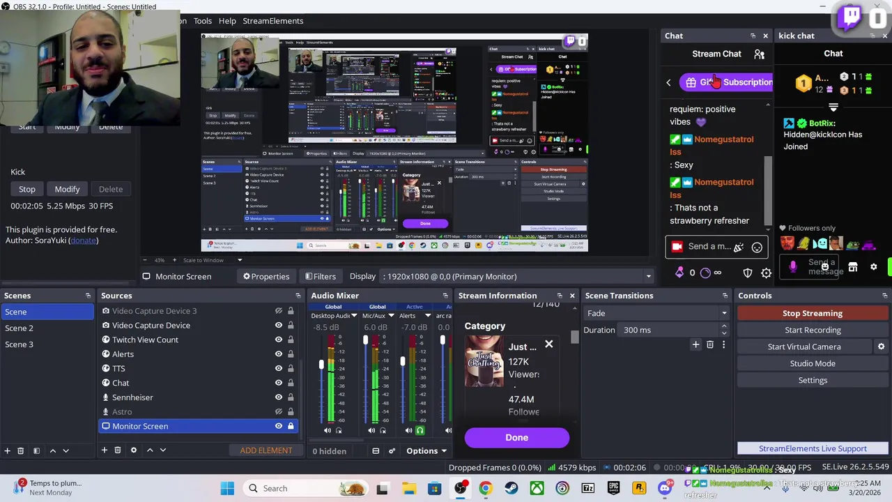892x502 pixels.
Task: Enable Studio Mode
Action: pyautogui.click(x=813, y=363)
